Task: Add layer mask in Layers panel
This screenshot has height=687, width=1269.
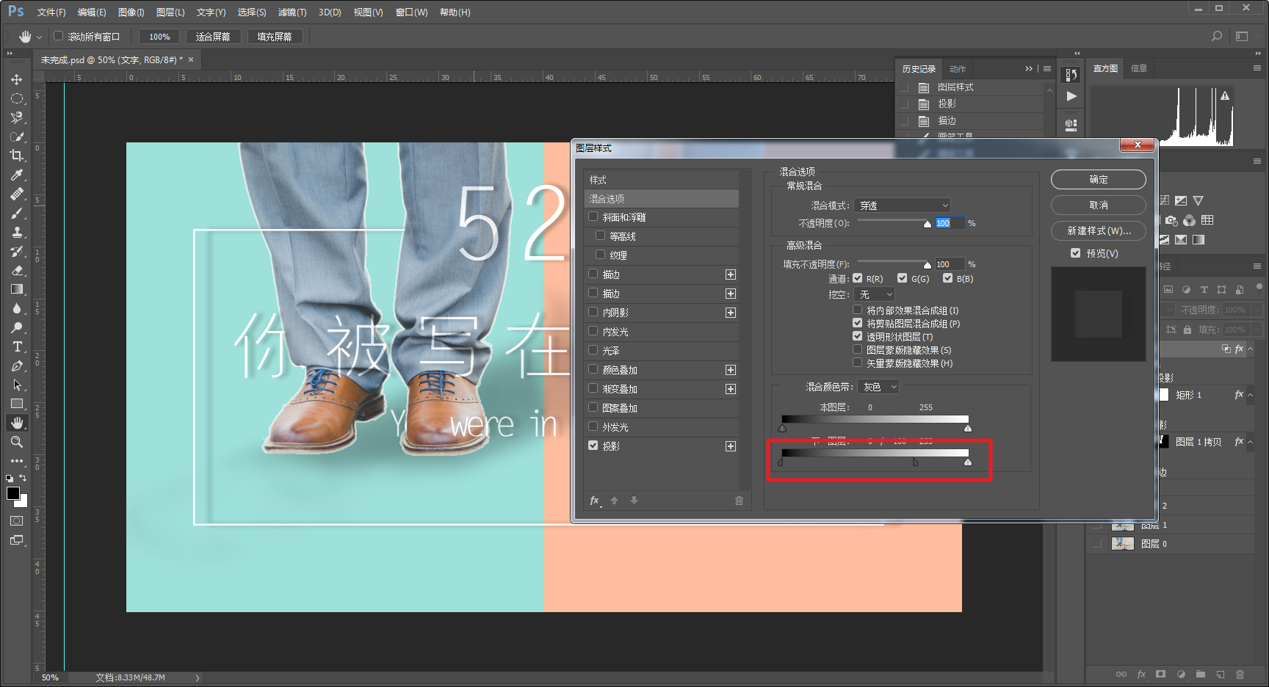Action: pyautogui.click(x=1160, y=674)
